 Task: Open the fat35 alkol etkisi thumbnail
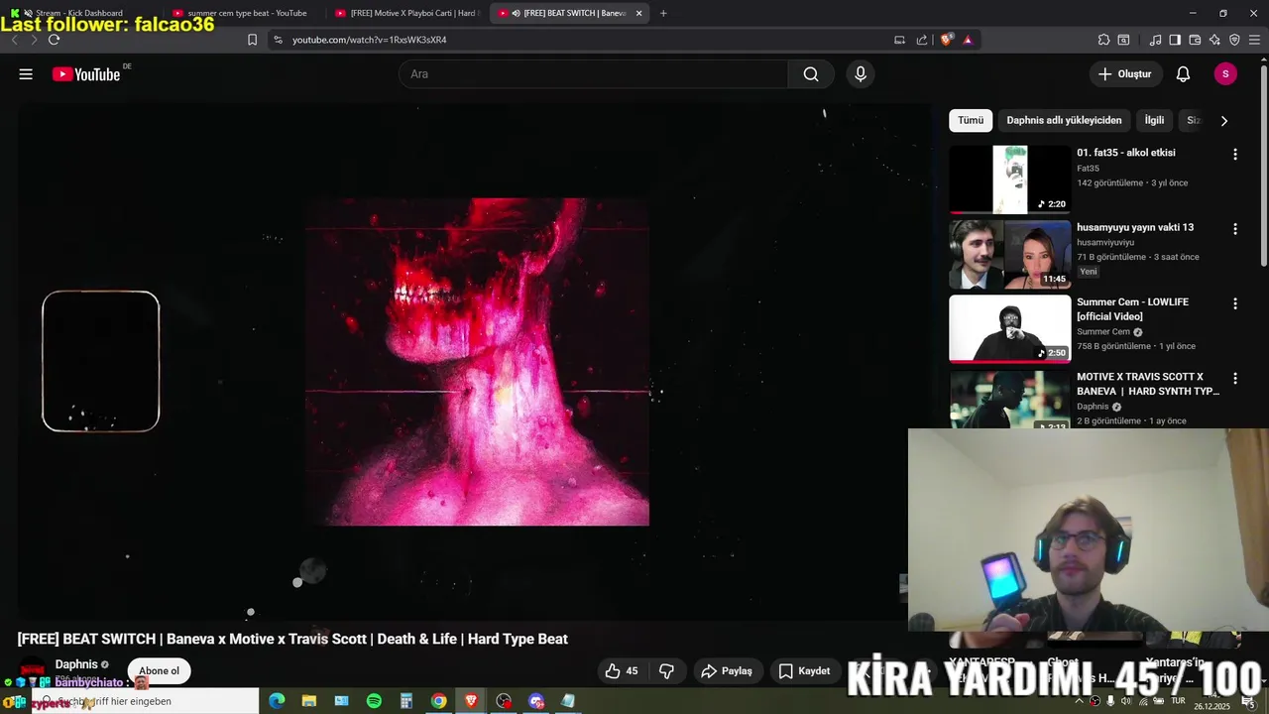(x=1010, y=179)
